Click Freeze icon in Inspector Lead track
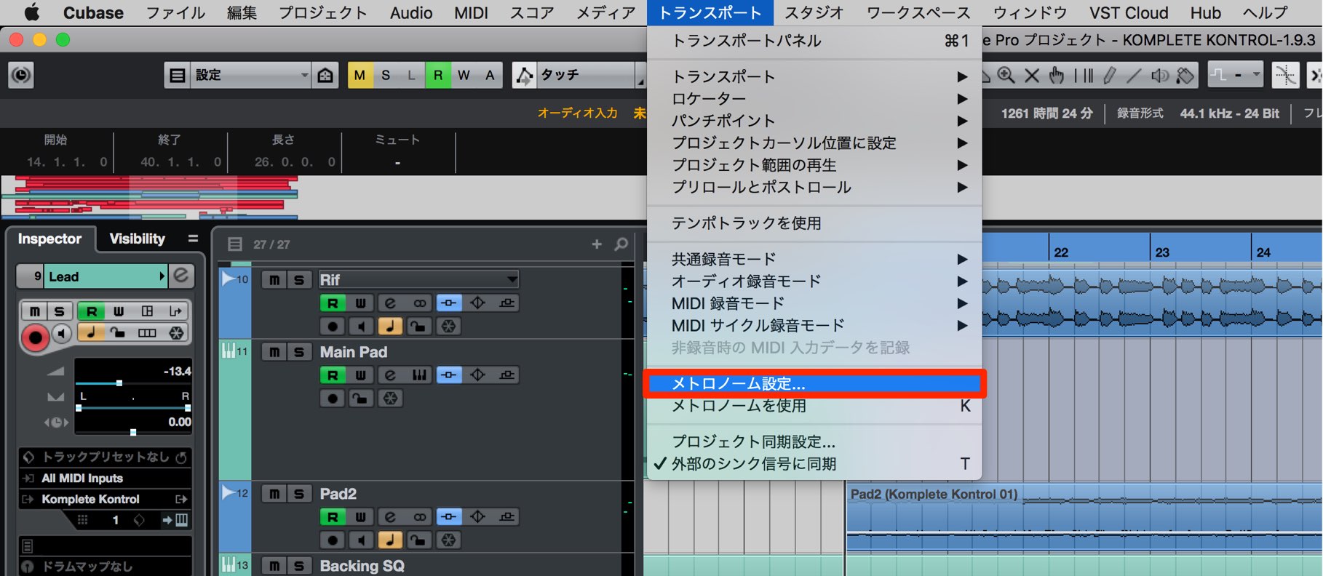The image size is (1323, 576). (x=176, y=333)
